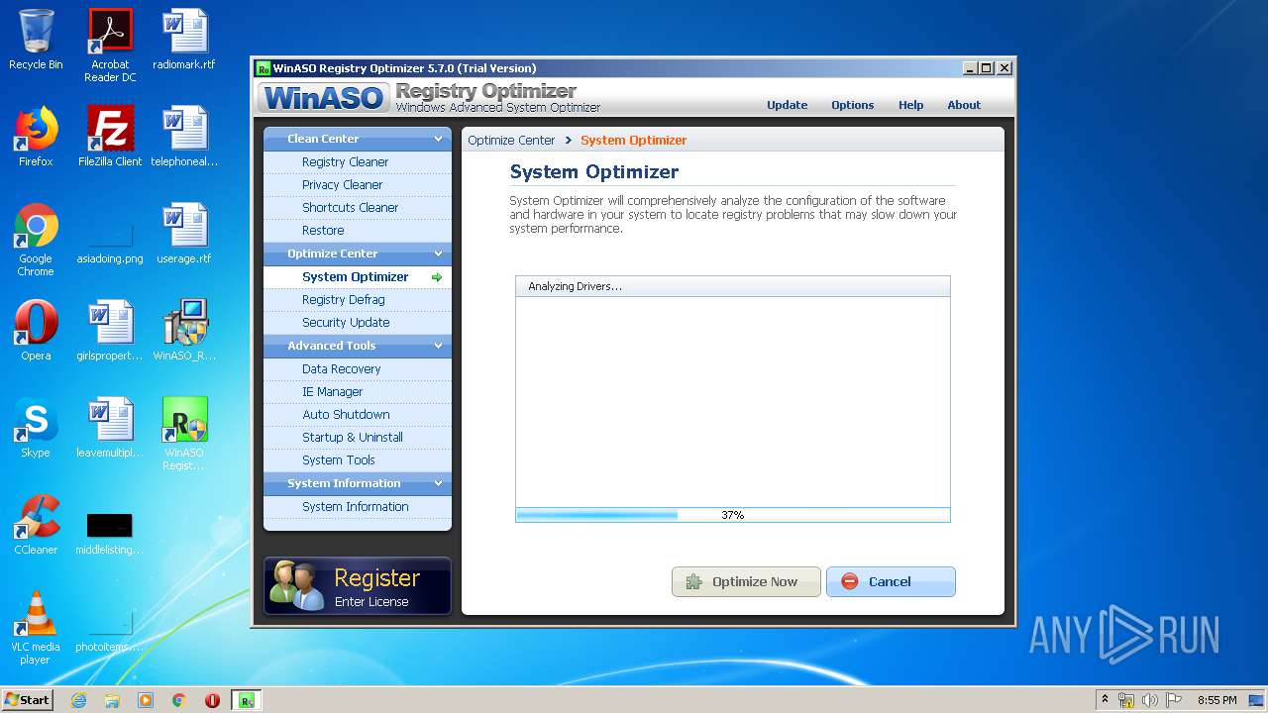Click the Chrome taskbar icon

pyautogui.click(x=179, y=700)
